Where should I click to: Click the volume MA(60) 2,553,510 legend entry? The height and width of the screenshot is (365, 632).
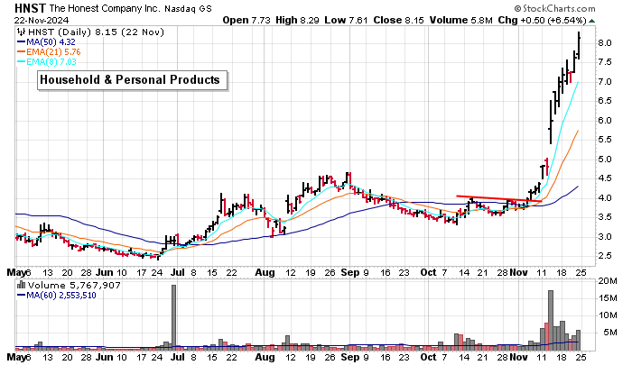pyautogui.click(x=56, y=296)
